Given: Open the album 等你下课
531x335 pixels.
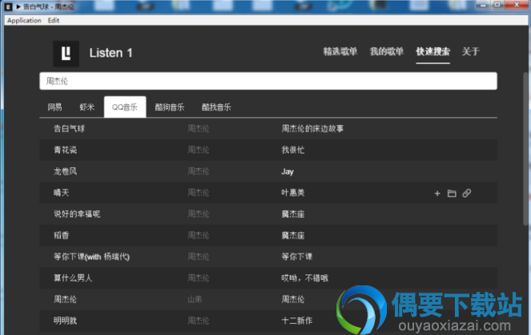Looking at the screenshot, I should [297, 256].
